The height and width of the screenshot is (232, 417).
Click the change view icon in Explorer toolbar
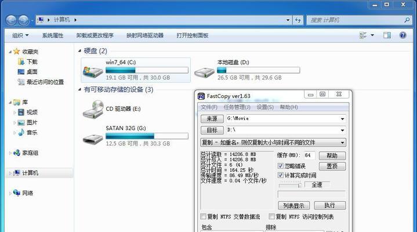[x=362, y=35]
